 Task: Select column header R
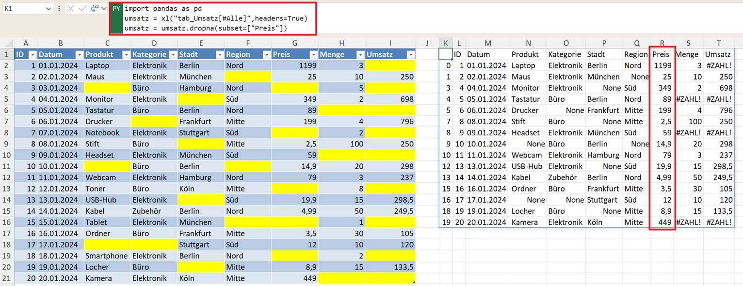click(x=662, y=43)
